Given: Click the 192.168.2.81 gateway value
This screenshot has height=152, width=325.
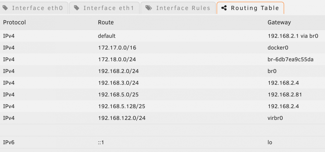Looking at the screenshot, I should point(285,95).
